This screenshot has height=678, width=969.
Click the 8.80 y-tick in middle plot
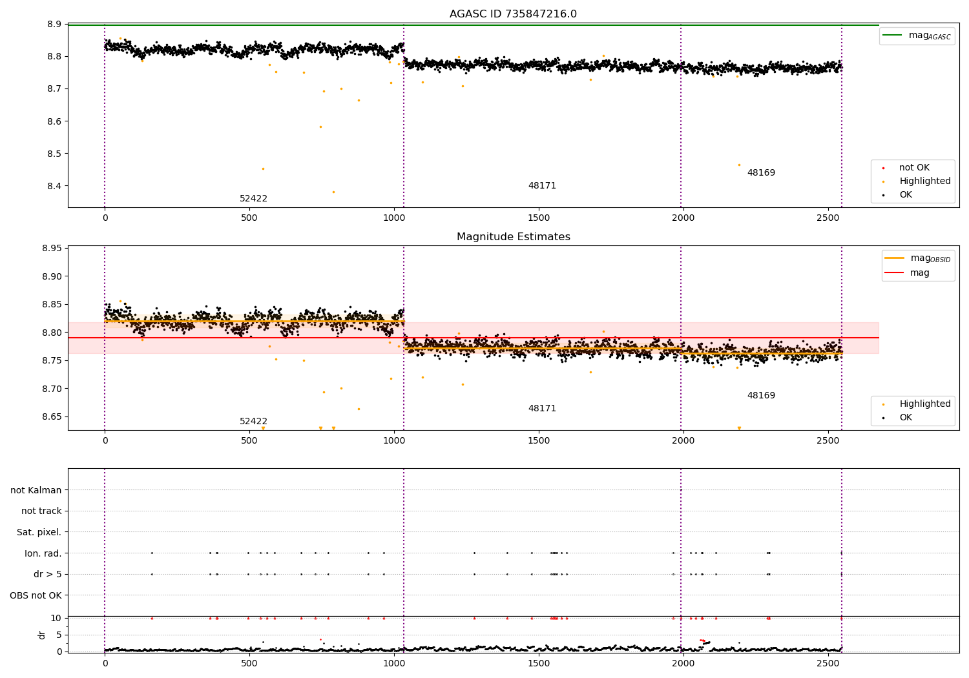[52, 333]
